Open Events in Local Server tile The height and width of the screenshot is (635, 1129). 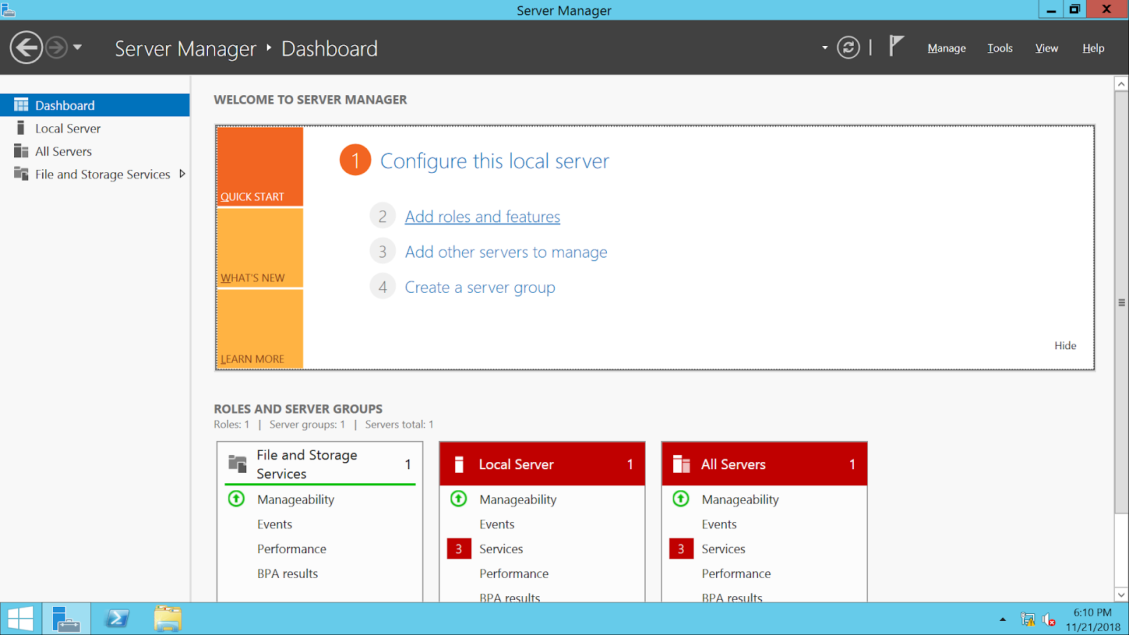tap(497, 524)
